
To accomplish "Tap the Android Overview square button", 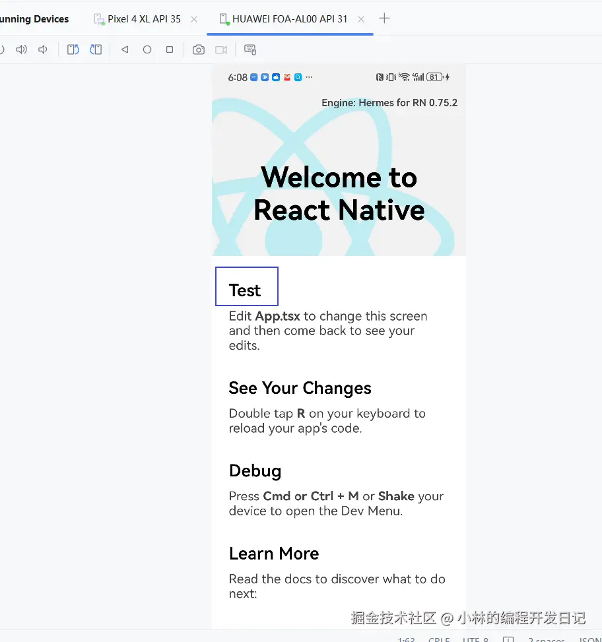I will pos(170,49).
